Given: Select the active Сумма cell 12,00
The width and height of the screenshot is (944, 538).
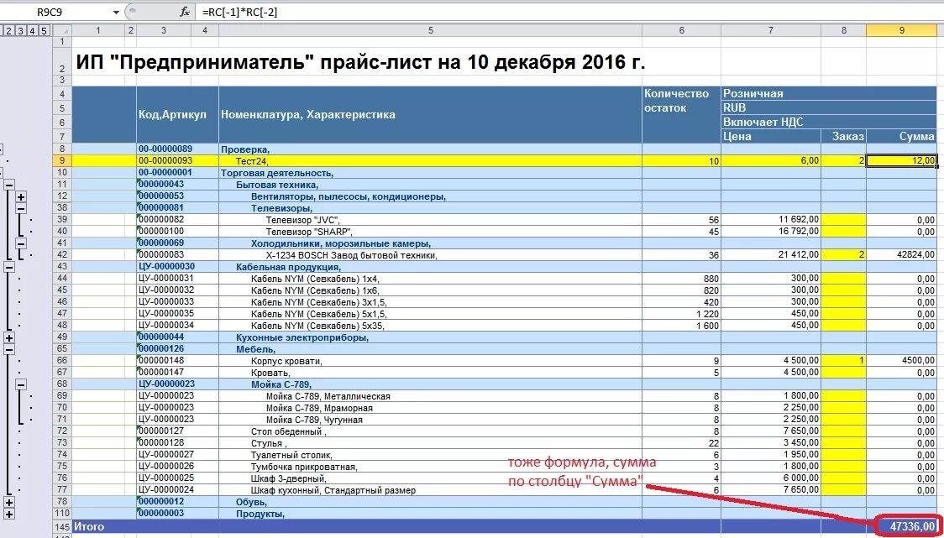Looking at the screenshot, I should [x=901, y=160].
